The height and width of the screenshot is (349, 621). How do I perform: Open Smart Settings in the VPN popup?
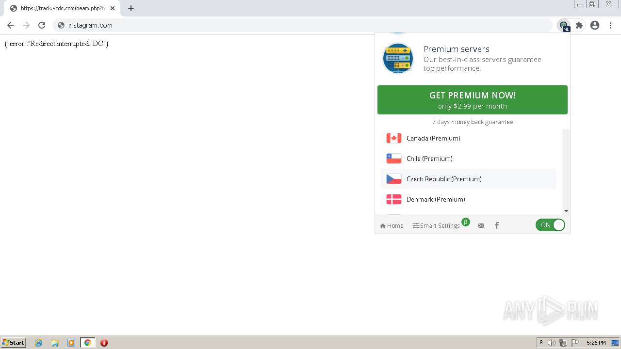pyautogui.click(x=436, y=226)
